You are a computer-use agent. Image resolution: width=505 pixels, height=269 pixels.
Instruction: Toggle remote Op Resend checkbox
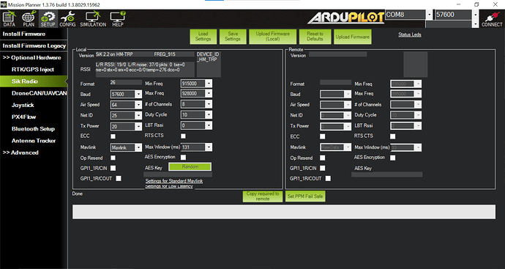tap(322, 158)
